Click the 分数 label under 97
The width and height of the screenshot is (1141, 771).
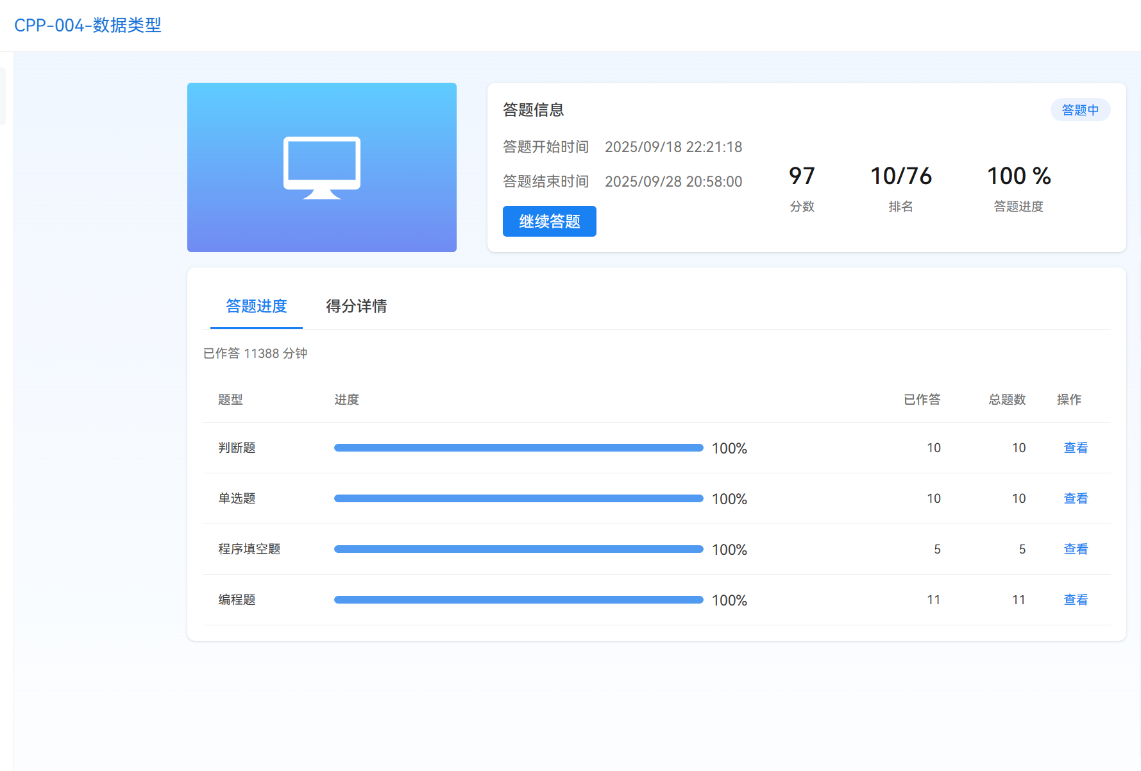802,207
